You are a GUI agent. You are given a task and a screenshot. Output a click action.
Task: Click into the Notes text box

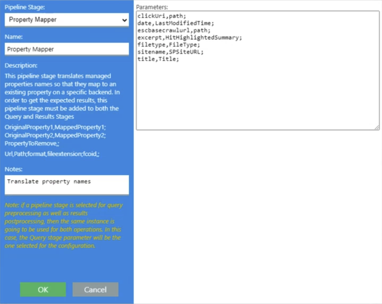(66, 185)
